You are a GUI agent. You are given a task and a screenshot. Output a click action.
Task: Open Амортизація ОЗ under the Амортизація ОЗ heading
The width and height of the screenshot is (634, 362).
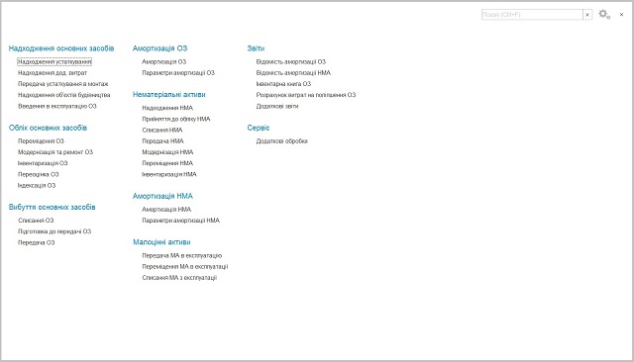coord(163,61)
